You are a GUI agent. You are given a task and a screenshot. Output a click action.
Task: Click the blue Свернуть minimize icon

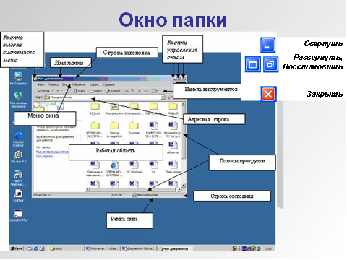click(267, 45)
